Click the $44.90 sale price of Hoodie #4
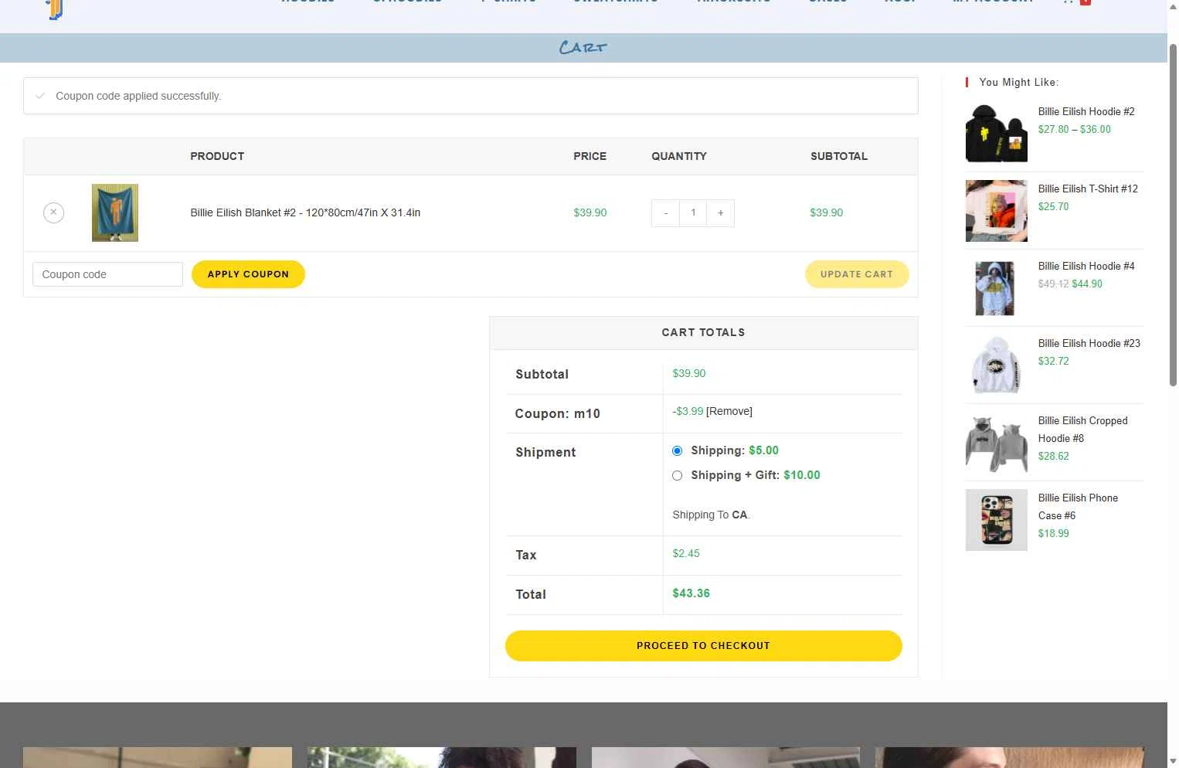Image resolution: width=1179 pixels, height=768 pixels. point(1087,284)
